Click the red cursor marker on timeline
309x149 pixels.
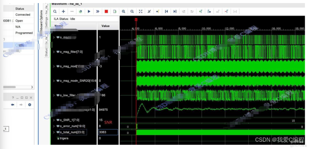pos(136,20)
